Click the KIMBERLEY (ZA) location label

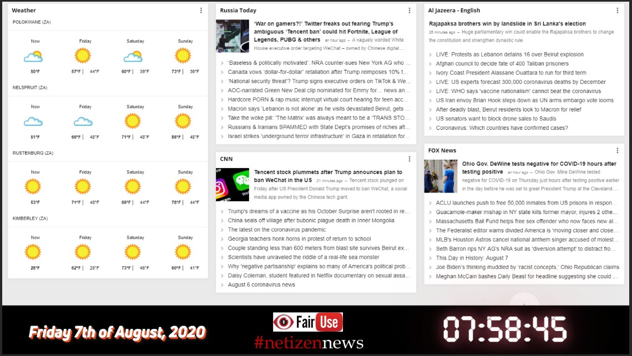30,218
